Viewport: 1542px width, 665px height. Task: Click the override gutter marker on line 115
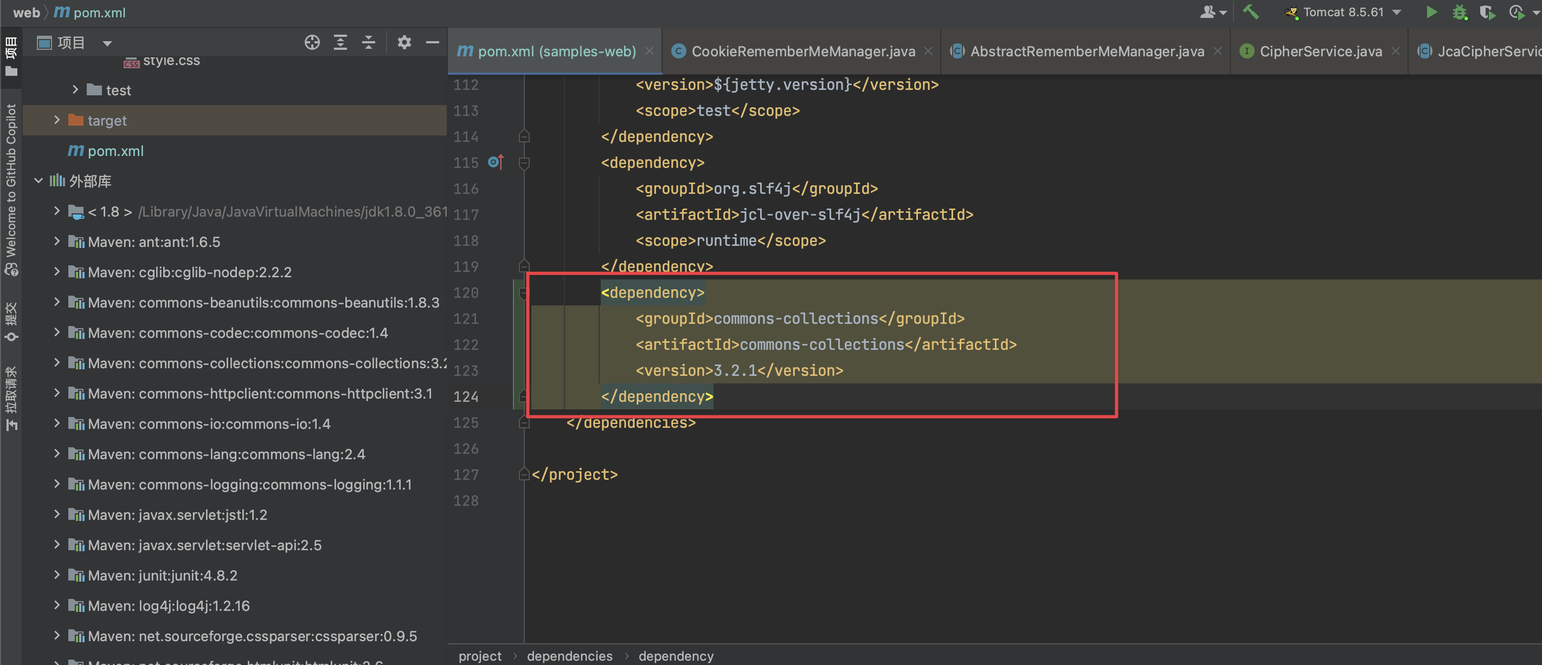click(x=496, y=162)
